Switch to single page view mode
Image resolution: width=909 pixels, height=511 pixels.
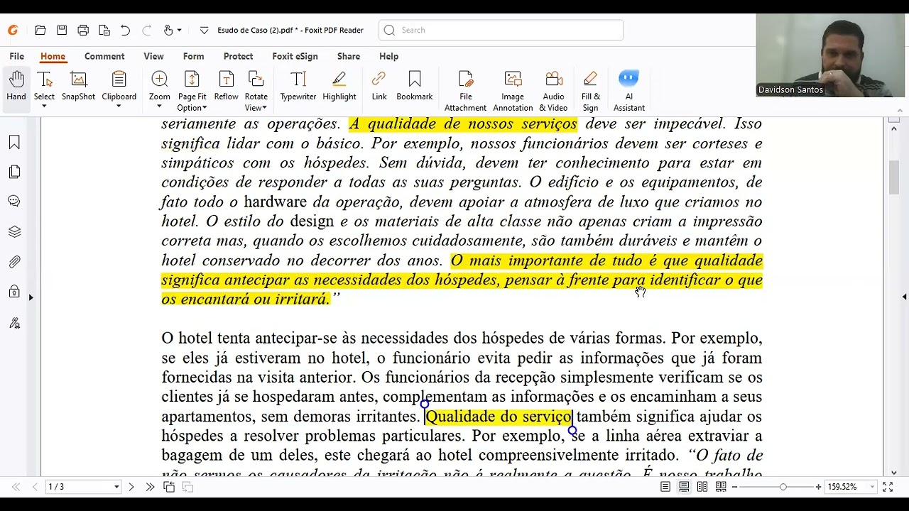(x=665, y=487)
